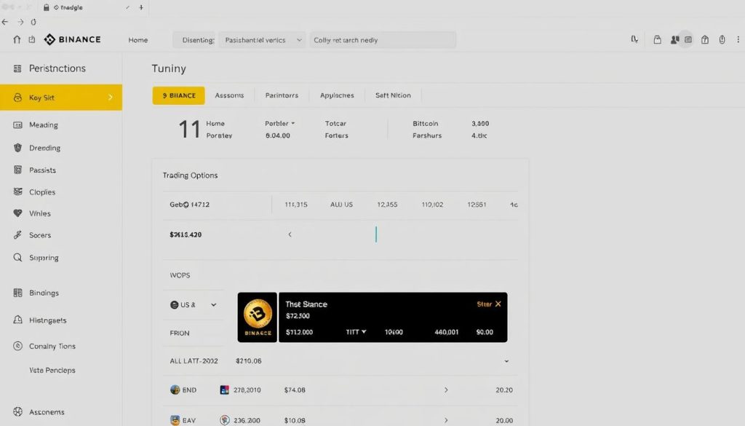Viewport: 745px width, 426px height.
Task: Open the Socers tool icon
Action: pos(17,235)
